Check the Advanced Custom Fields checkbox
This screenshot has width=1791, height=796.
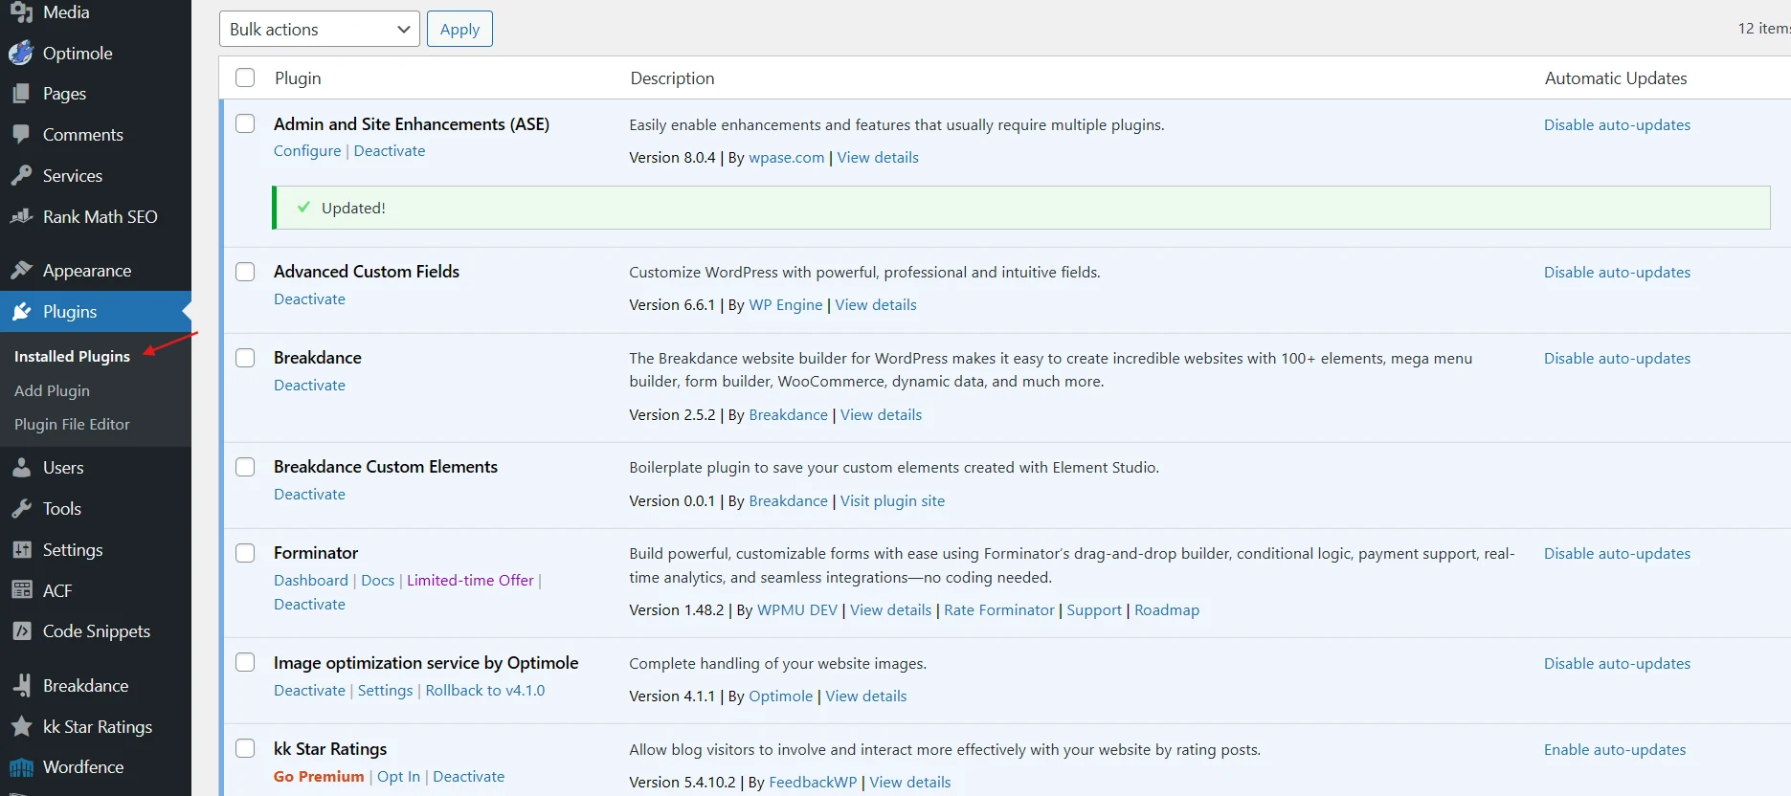(x=245, y=272)
